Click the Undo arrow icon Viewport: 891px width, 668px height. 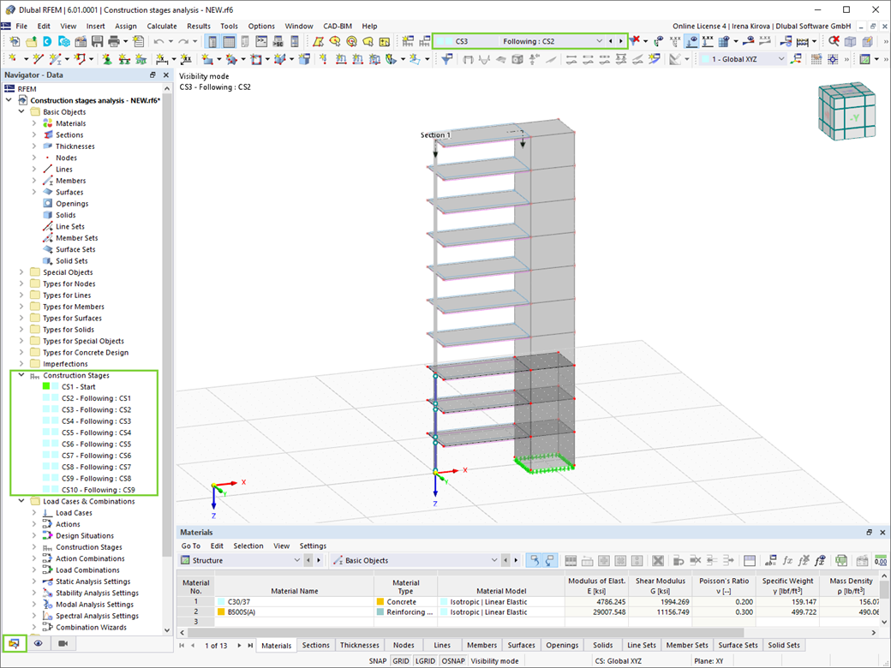158,41
